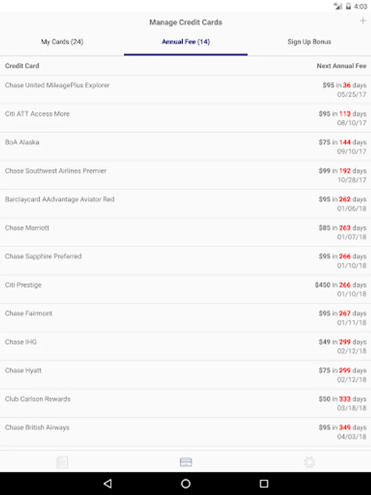Select the Annual Fee (14) tab
Viewport: 371px width, 495px height.
pos(186,42)
